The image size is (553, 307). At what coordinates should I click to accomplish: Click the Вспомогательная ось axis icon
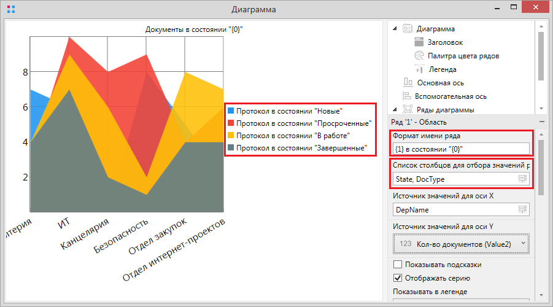click(408, 96)
